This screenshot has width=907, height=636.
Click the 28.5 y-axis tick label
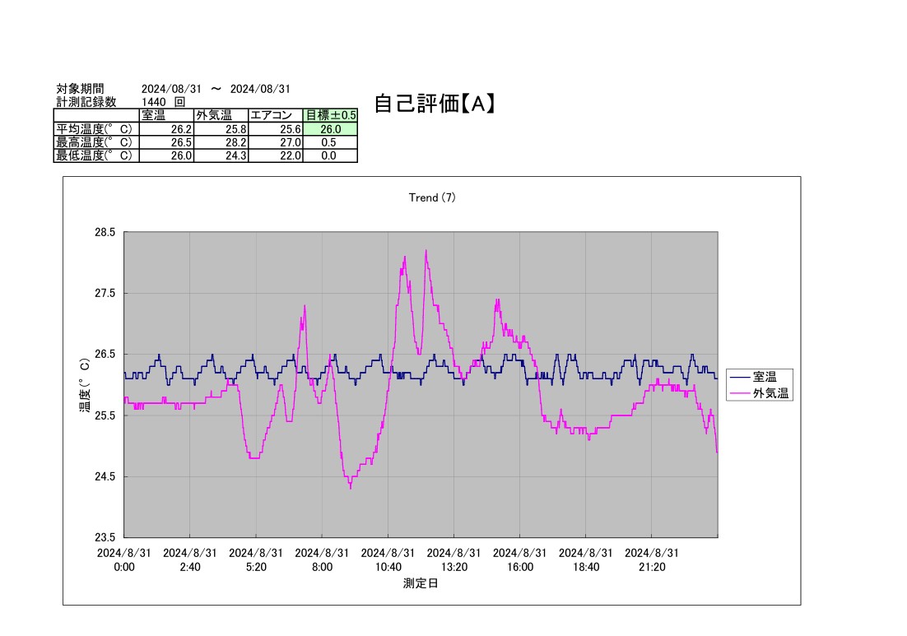coord(104,233)
